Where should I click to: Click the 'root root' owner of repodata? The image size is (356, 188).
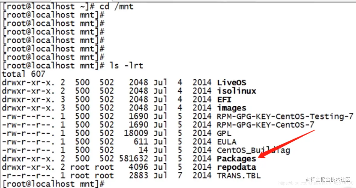point(92,167)
